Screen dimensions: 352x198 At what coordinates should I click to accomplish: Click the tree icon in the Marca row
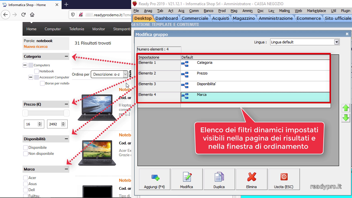[x=185, y=96]
